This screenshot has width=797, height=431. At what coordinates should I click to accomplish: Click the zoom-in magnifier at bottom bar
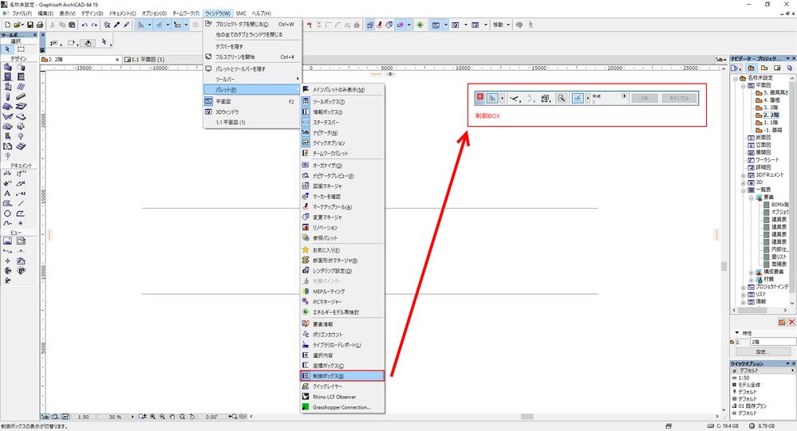(x=152, y=417)
